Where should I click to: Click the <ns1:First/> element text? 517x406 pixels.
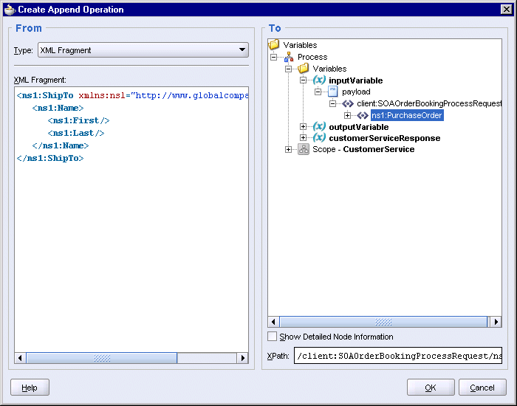[x=78, y=120]
